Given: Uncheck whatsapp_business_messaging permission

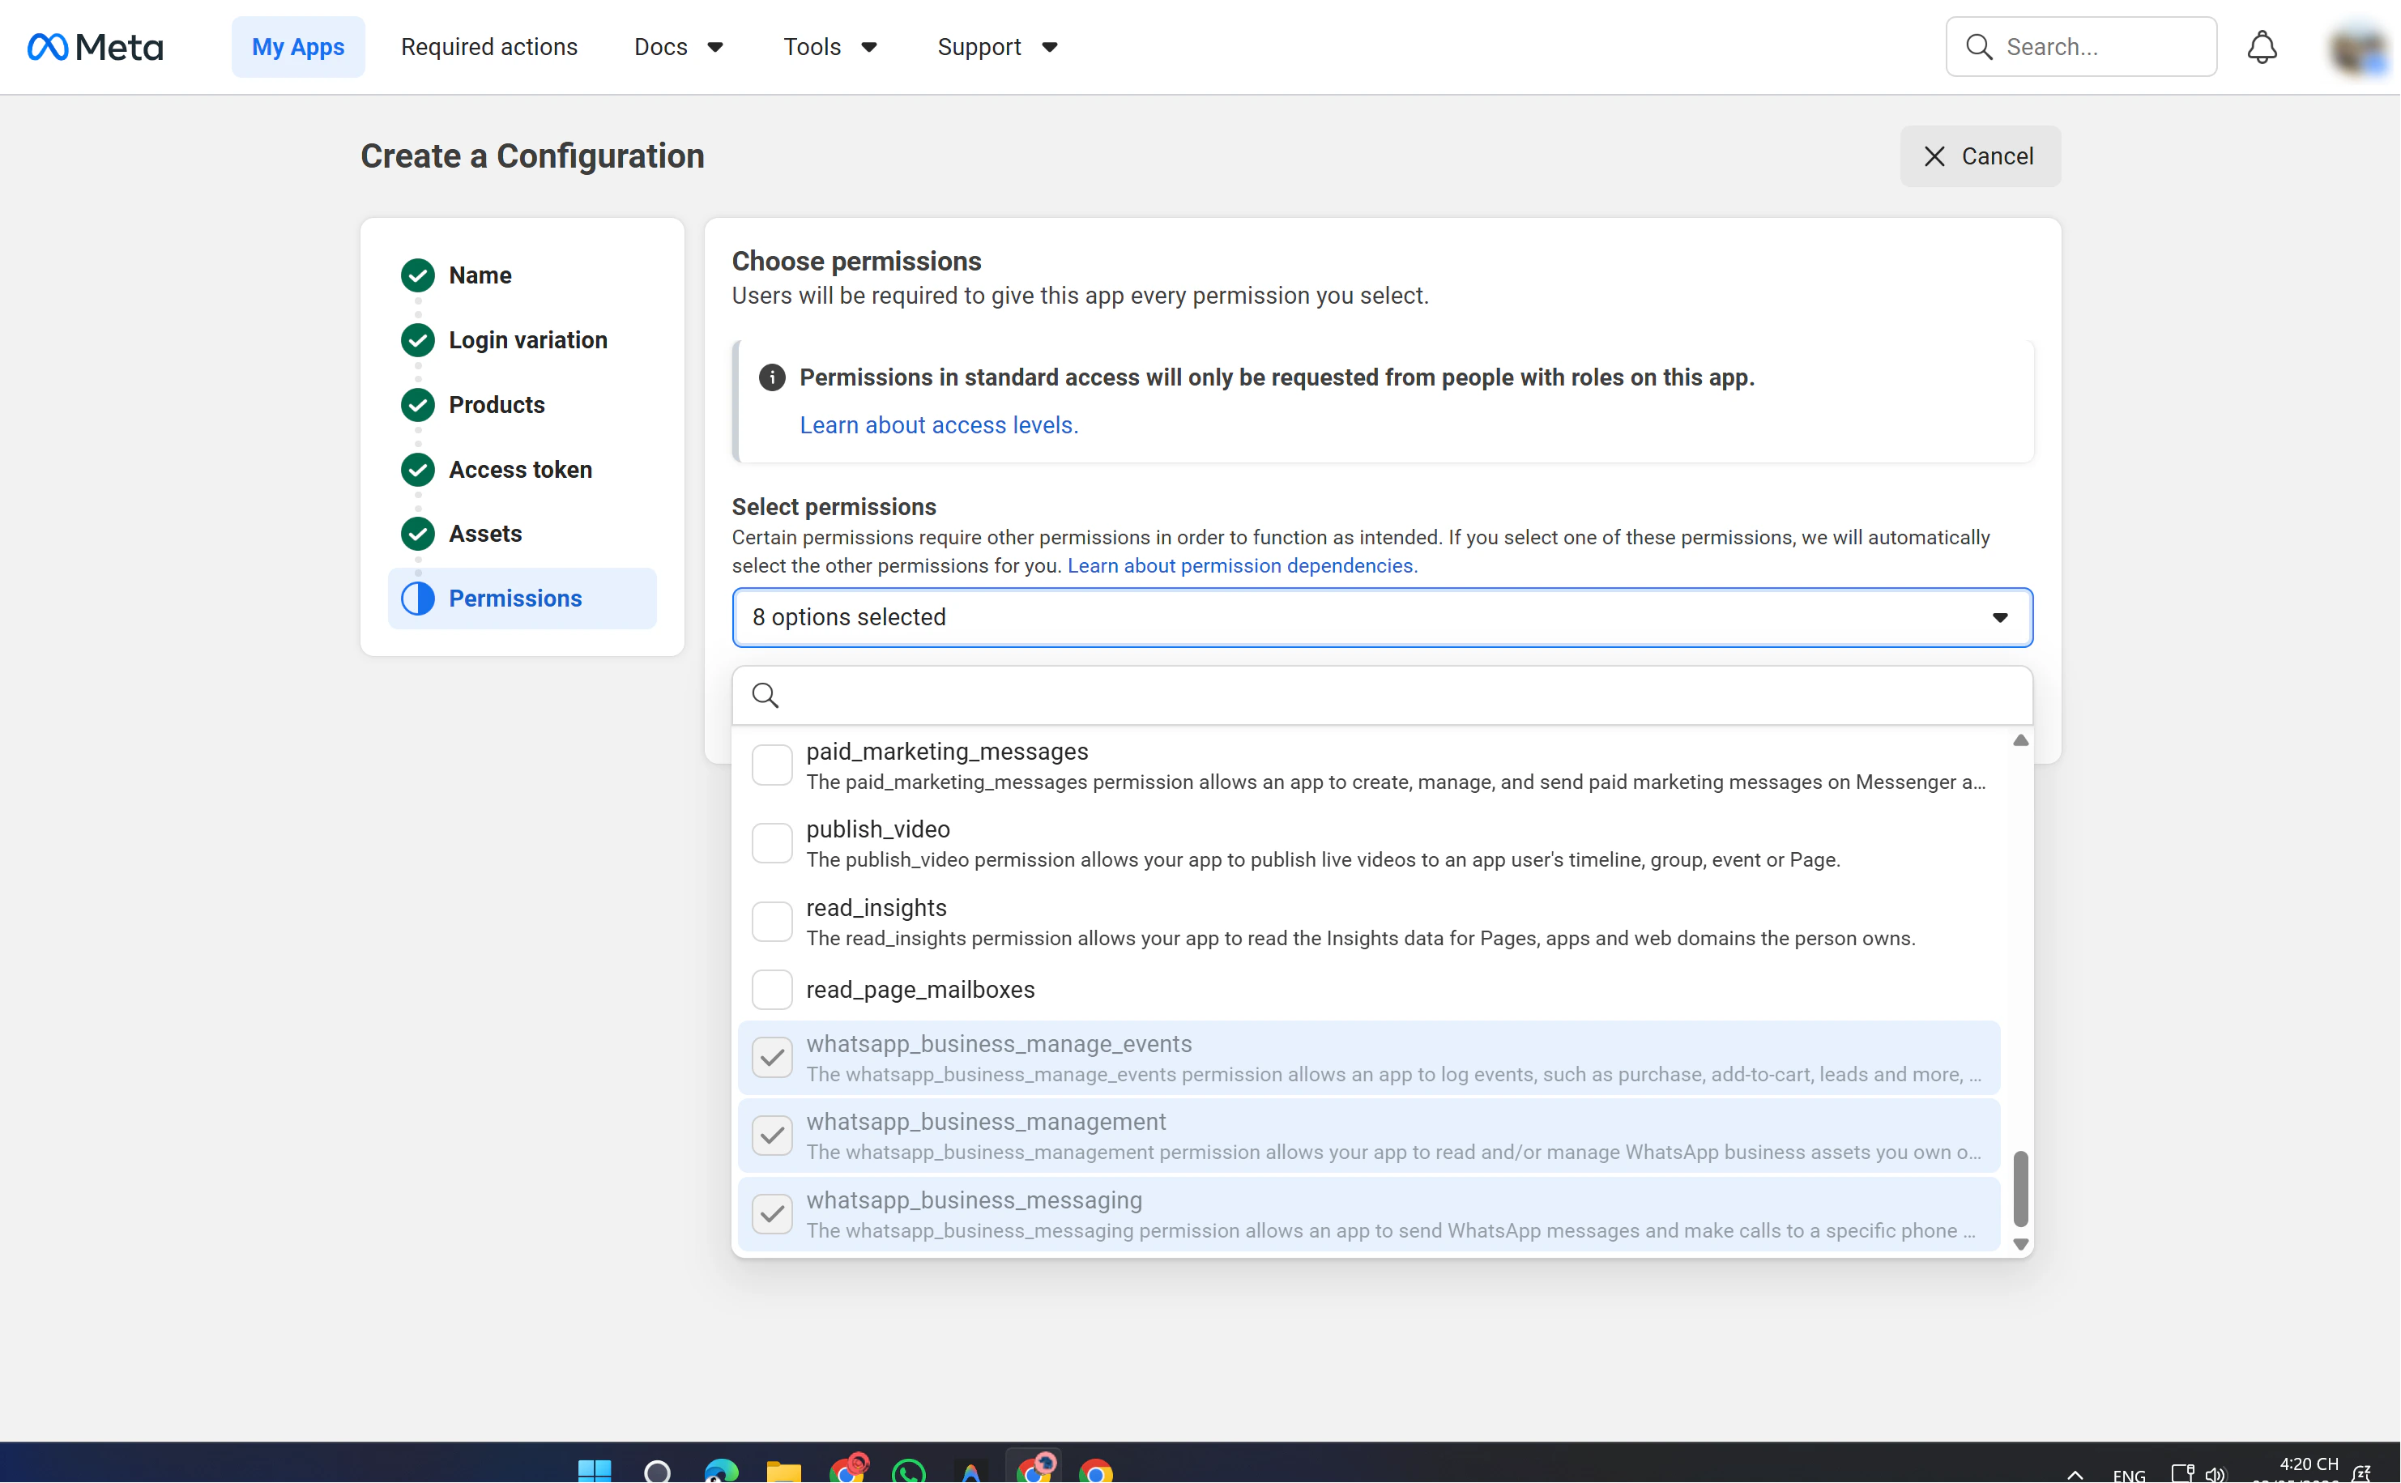Looking at the screenshot, I should coord(772,1214).
